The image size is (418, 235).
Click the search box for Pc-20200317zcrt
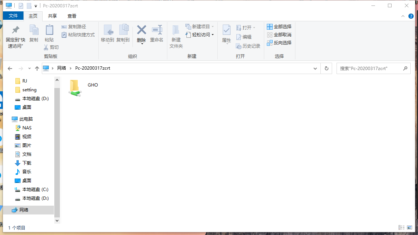[x=371, y=68]
